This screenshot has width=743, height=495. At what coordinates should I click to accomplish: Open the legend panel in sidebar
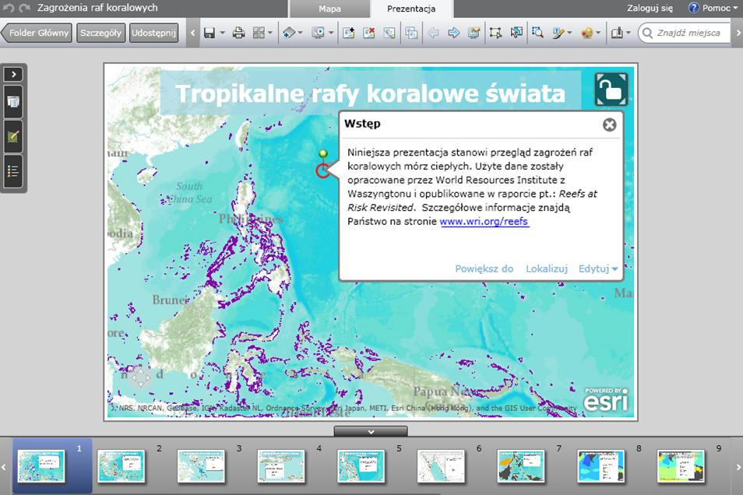[x=13, y=171]
